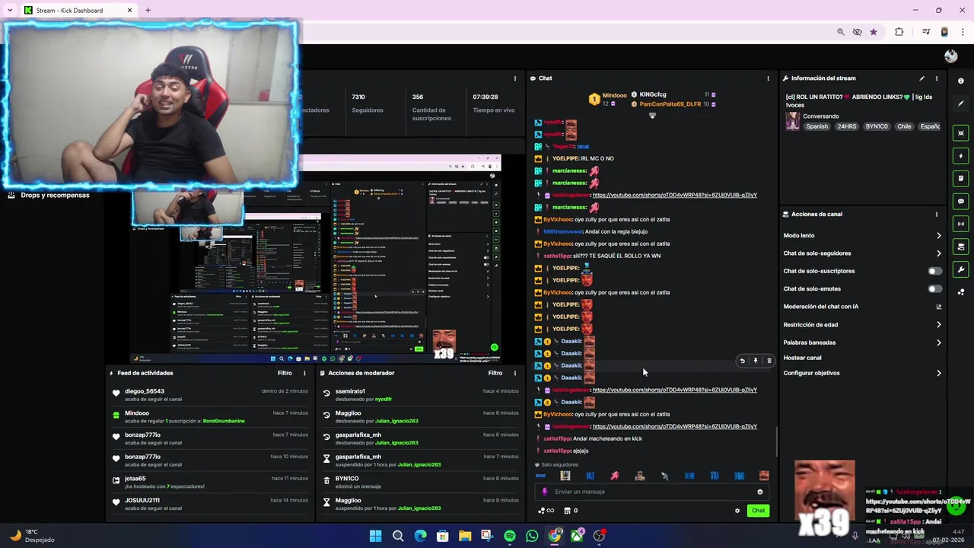Viewport: 974px width, 548px height.
Task: Collapse the chat leaderboard chevron
Action: click(x=652, y=116)
